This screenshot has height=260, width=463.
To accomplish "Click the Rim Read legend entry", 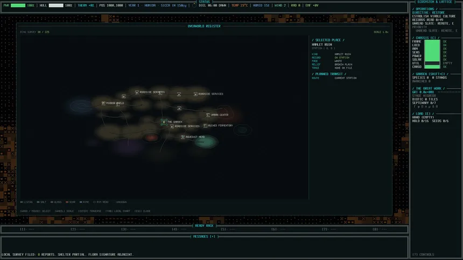I will [x=101, y=202].
